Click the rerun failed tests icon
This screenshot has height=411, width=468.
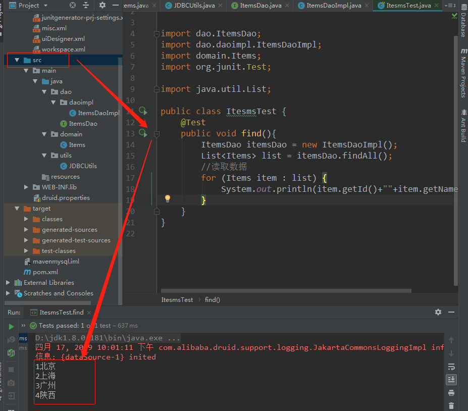click(11, 353)
